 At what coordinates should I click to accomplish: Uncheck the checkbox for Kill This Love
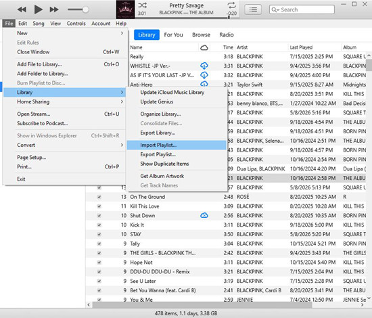tap(99, 206)
